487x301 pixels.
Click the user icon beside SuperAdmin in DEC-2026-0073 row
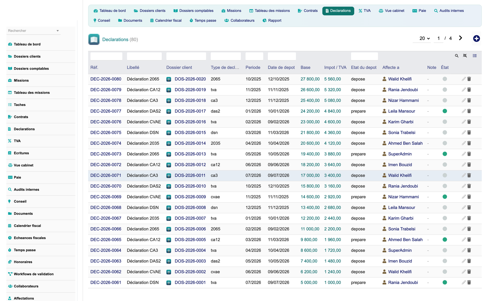click(384, 154)
